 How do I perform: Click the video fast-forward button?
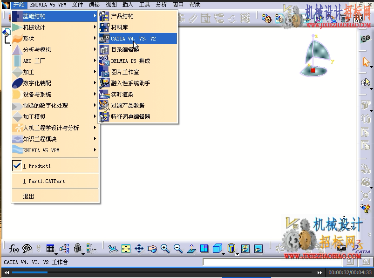click(x=320, y=272)
